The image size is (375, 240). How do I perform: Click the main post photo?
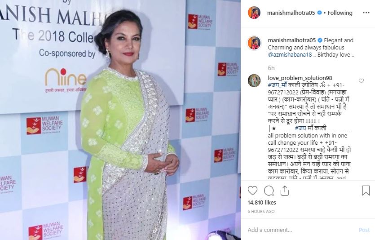point(120,120)
